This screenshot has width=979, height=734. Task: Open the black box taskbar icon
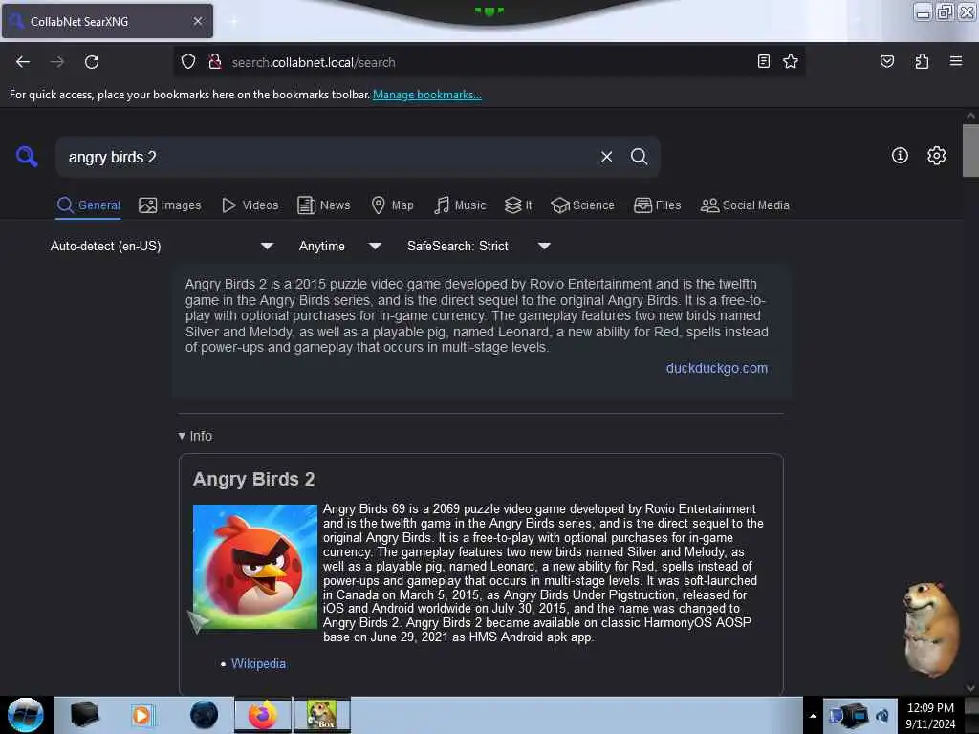tap(84, 715)
